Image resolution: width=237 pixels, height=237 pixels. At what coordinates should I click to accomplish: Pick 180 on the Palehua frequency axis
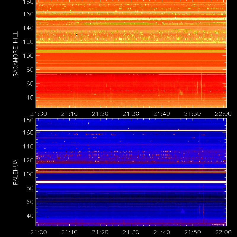click(28, 120)
